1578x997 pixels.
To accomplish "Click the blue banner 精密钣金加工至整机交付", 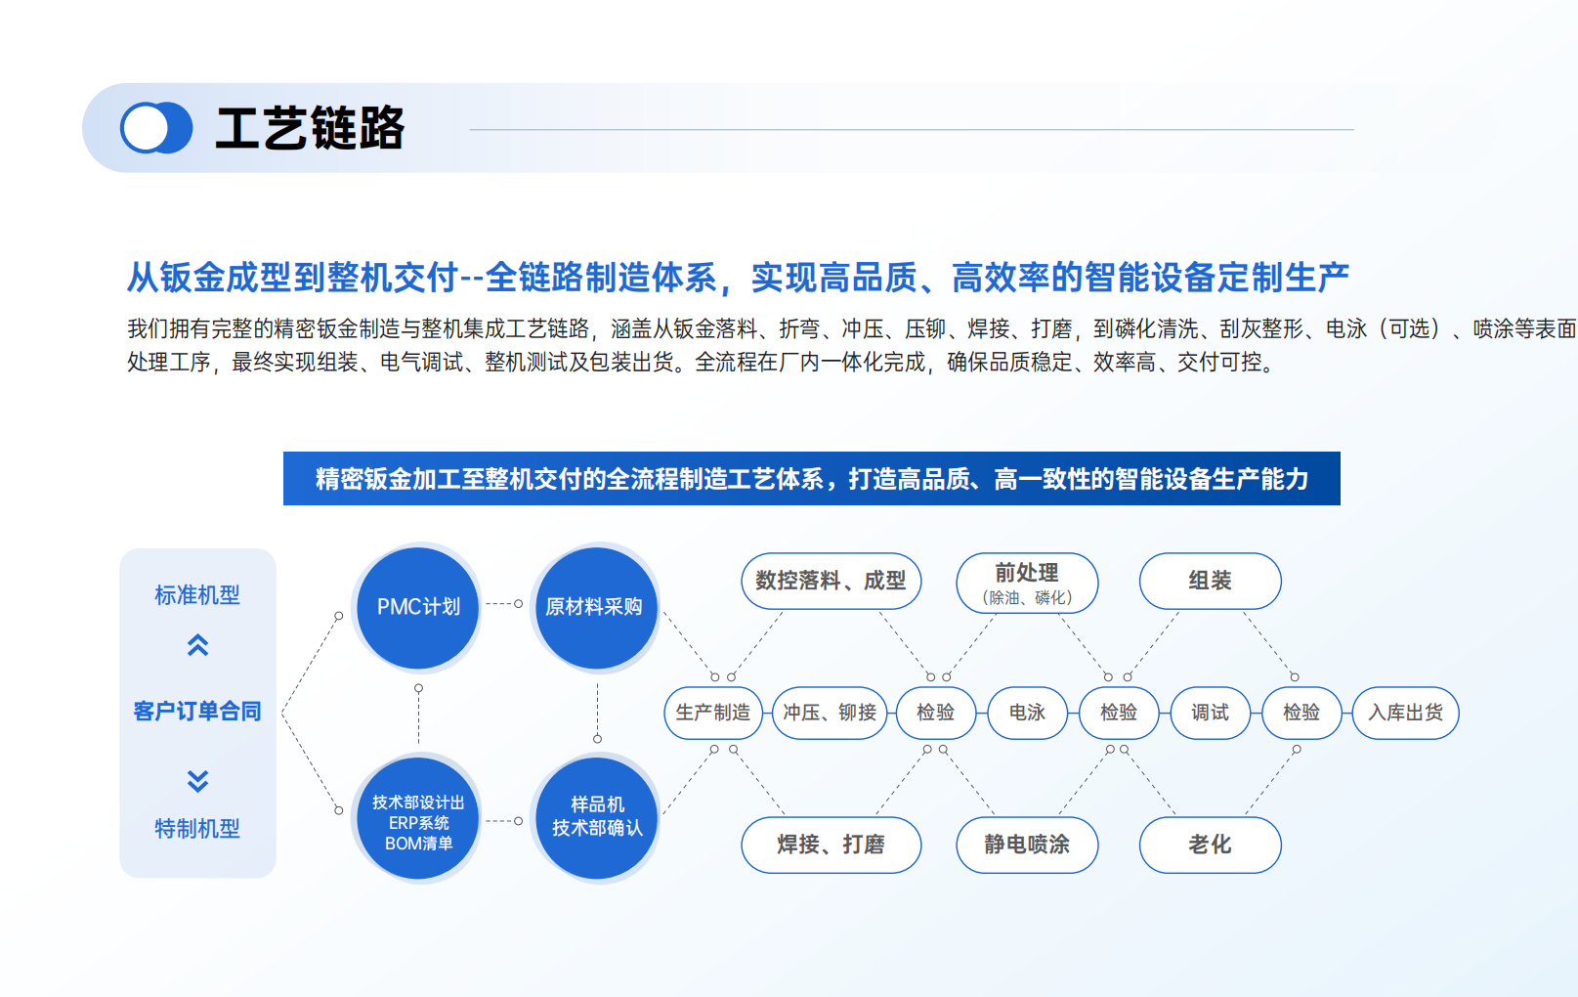I will click(811, 479).
